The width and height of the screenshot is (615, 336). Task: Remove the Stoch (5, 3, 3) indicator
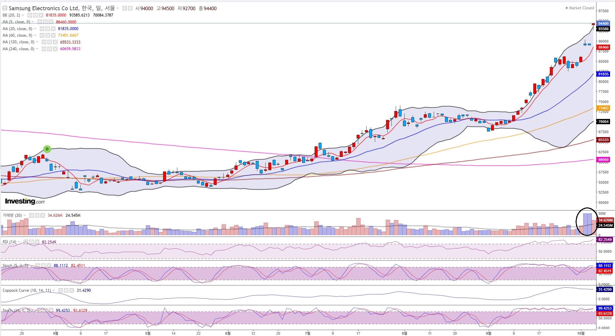pos(49,266)
